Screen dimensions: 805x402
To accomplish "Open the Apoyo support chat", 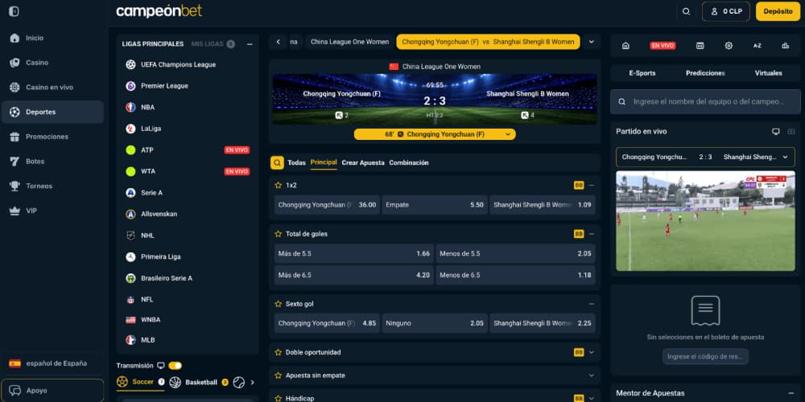I will [x=52, y=391].
